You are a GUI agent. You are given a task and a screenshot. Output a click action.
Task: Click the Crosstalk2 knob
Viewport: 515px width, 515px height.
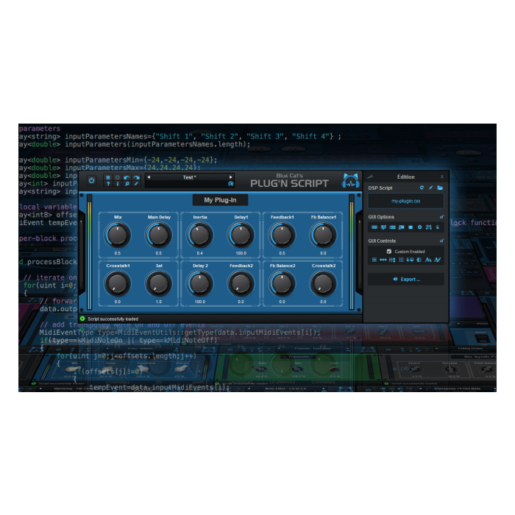(x=323, y=283)
